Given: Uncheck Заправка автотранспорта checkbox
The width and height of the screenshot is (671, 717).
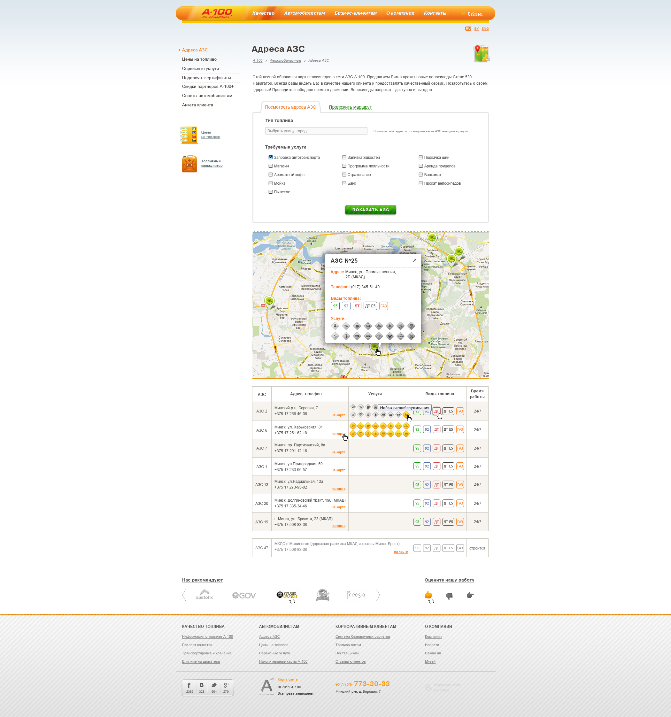Looking at the screenshot, I should tap(271, 157).
